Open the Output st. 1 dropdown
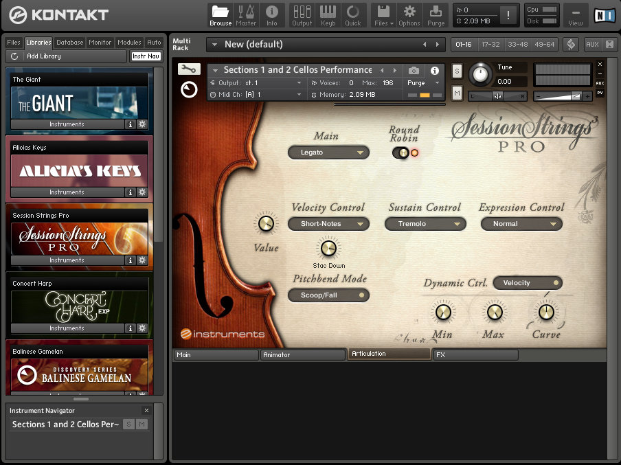Image resolution: width=621 pixels, height=465 pixels. click(x=256, y=83)
